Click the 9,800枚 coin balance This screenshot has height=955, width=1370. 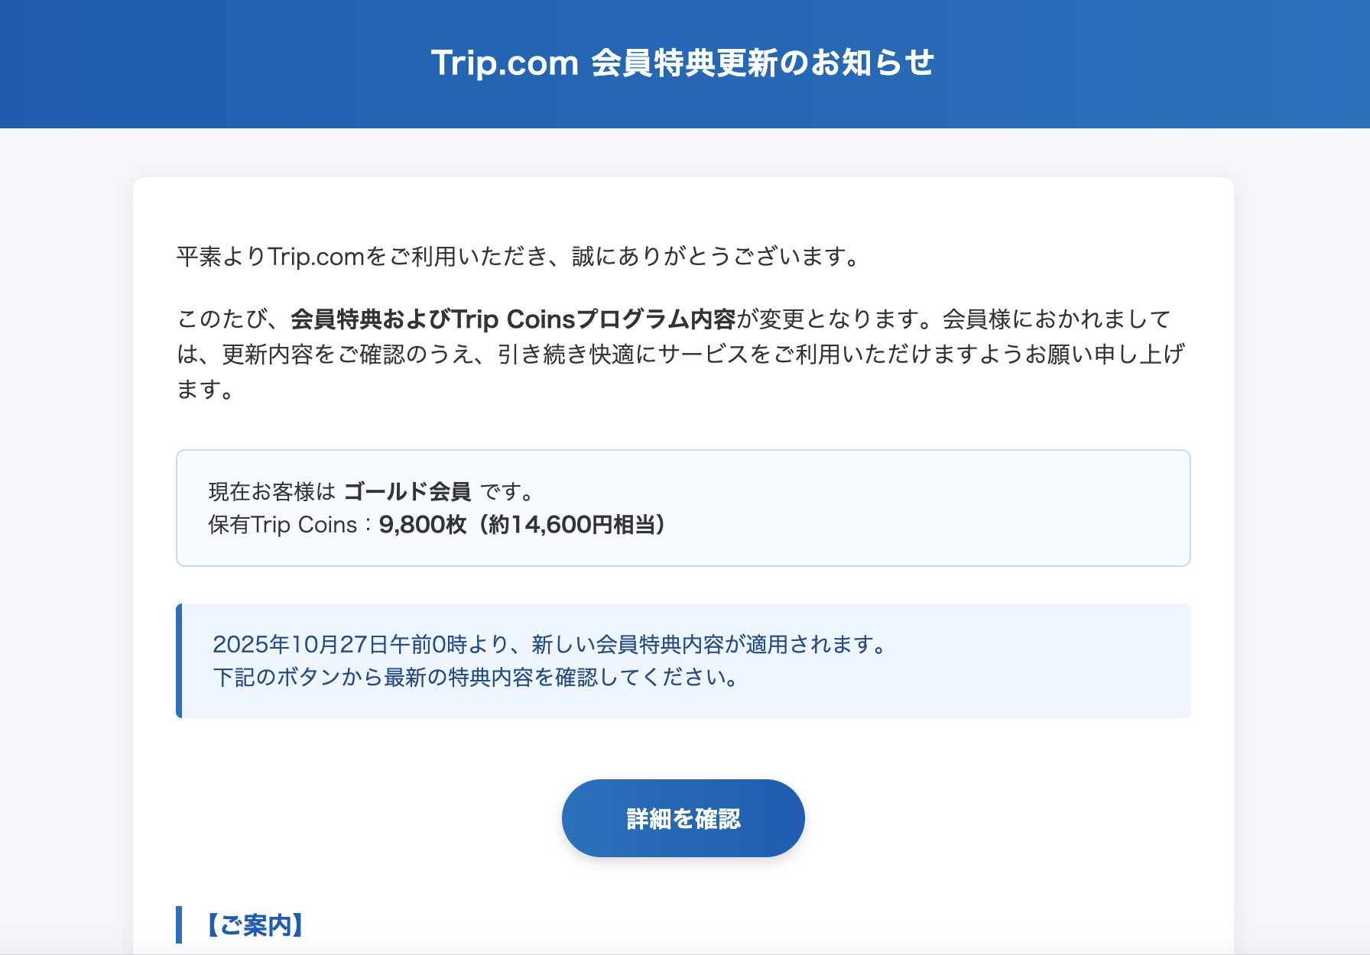click(x=422, y=525)
